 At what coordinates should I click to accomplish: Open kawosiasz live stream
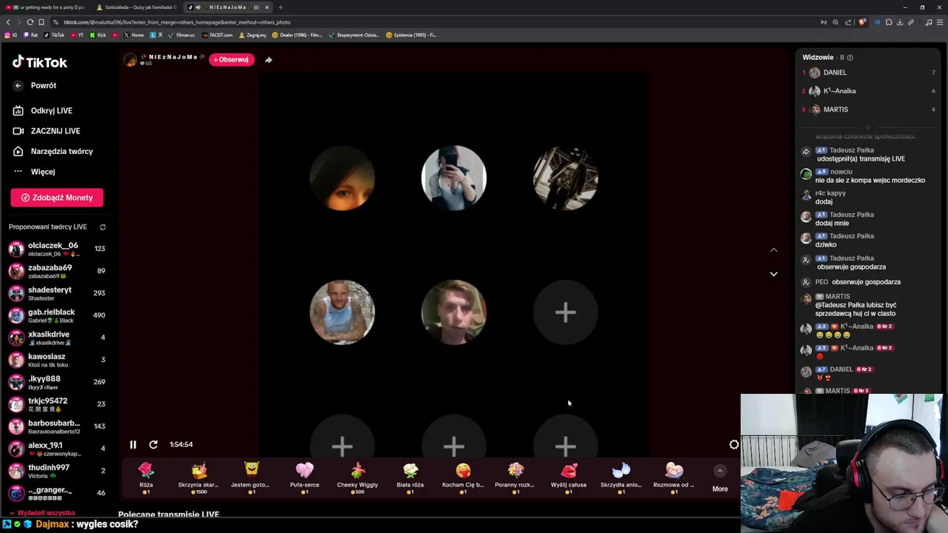(57, 360)
